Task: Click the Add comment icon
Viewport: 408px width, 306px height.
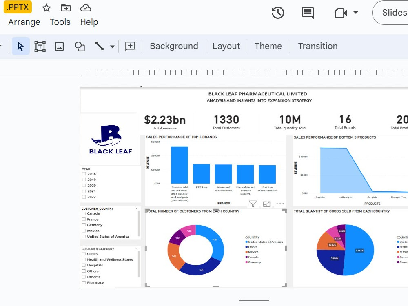Action: 130,46
